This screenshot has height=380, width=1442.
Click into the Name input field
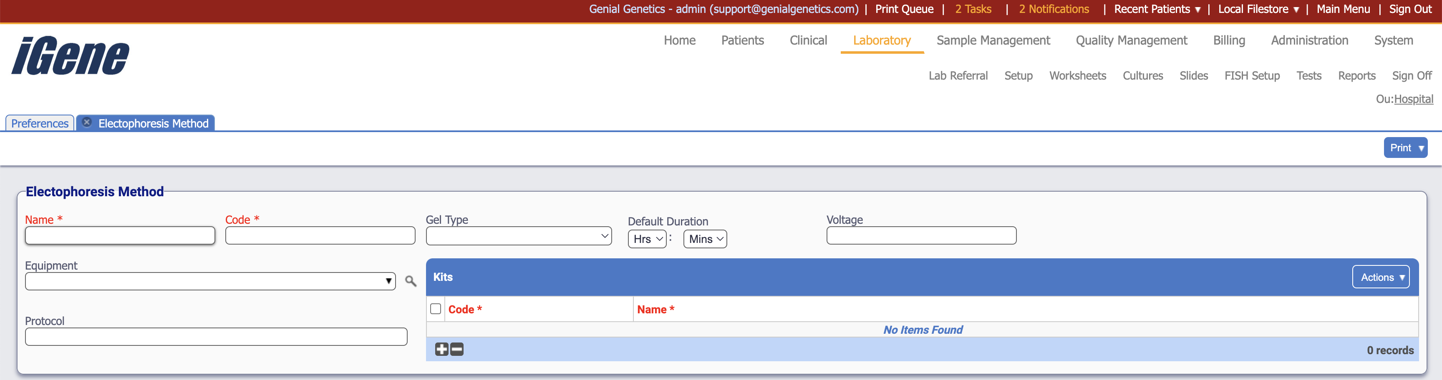(x=120, y=236)
